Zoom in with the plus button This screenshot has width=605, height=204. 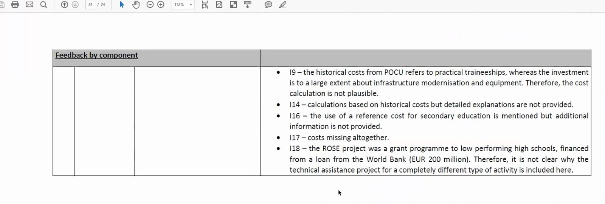[x=161, y=5]
